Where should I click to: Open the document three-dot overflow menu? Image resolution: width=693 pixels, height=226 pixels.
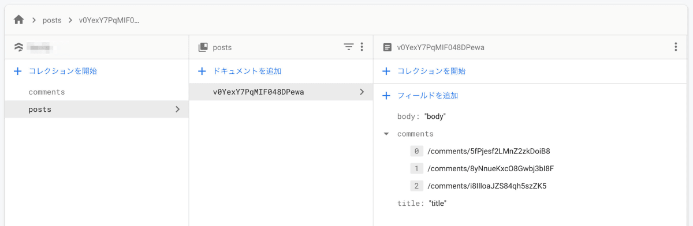pos(676,47)
